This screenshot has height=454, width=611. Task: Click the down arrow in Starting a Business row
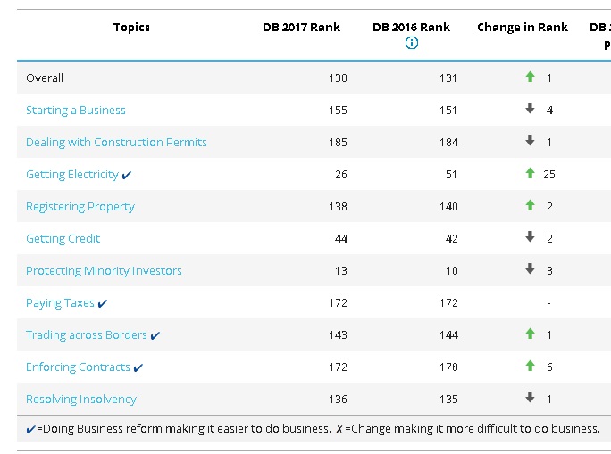530,108
